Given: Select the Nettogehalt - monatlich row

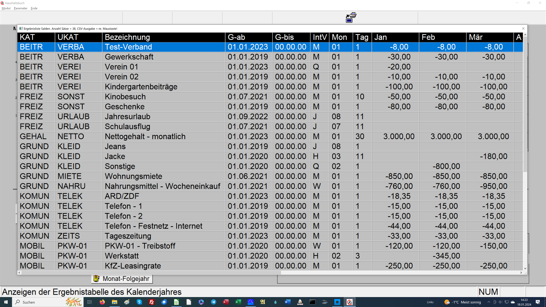Looking at the screenshot, I should [x=270, y=136].
